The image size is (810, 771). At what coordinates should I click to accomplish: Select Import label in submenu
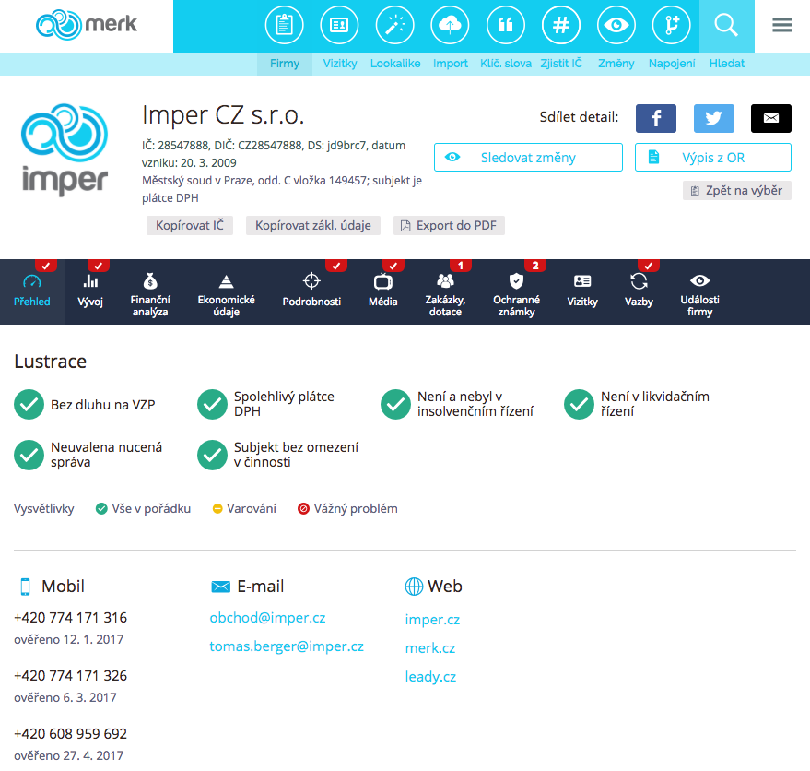pyautogui.click(x=451, y=64)
